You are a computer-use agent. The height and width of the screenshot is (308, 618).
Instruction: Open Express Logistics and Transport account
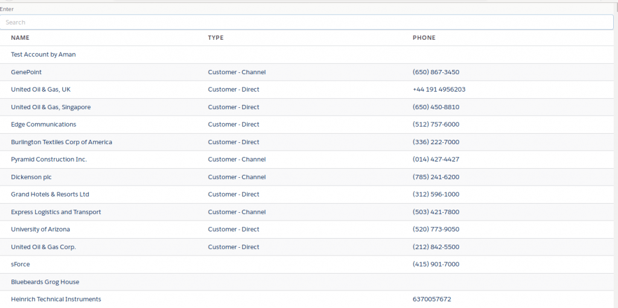click(x=56, y=212)
